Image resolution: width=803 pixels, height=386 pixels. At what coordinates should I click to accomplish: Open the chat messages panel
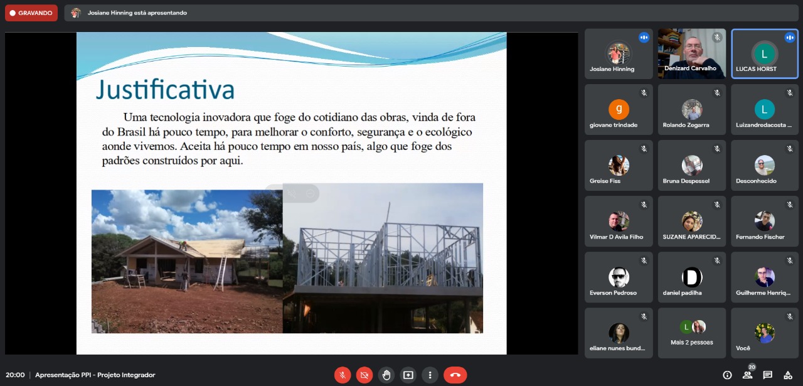click(x=767, y=375)
